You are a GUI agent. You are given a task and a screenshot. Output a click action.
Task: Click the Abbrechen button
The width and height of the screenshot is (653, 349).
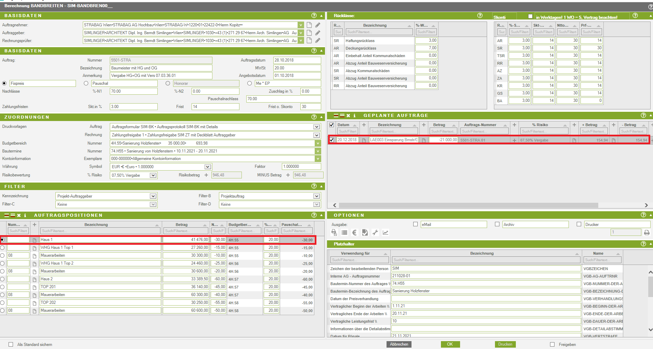pyautogui.click(x=399, y=344)
